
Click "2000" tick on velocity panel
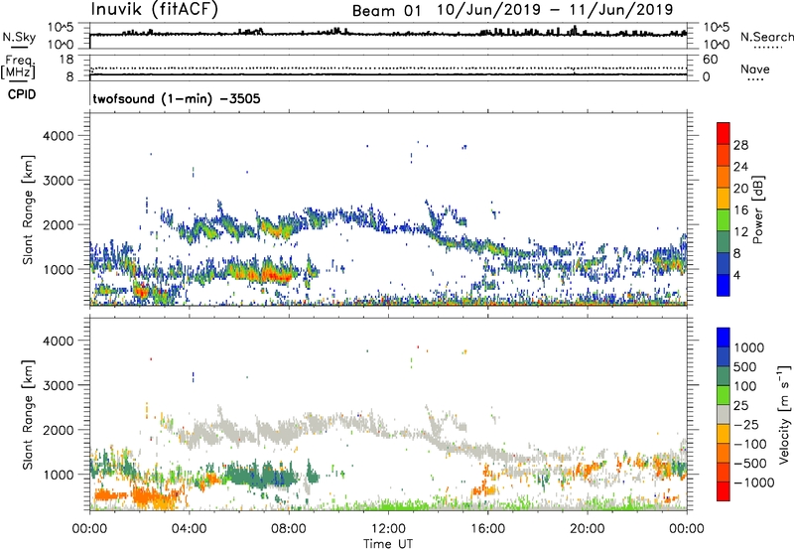[x=58, y=430]
